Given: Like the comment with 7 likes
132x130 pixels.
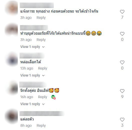Looking at the screenshot, I should 122,12.
